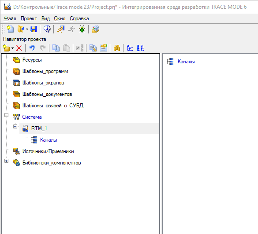
Task: Click the orange running man save-for-runtime icon
Action: click(x=61, y=29)
